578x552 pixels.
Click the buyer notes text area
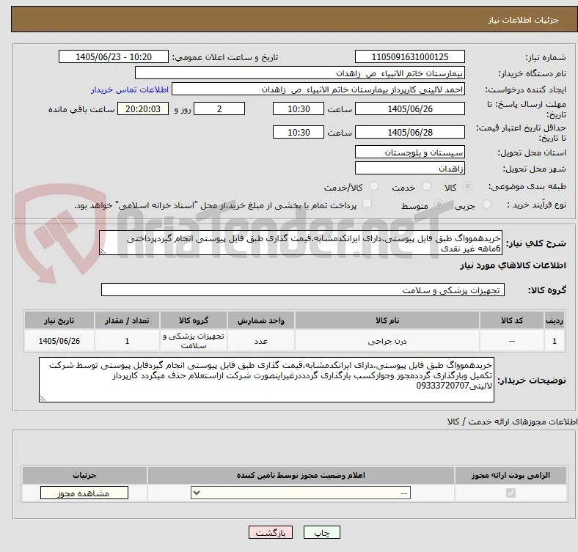click(266, 380)
